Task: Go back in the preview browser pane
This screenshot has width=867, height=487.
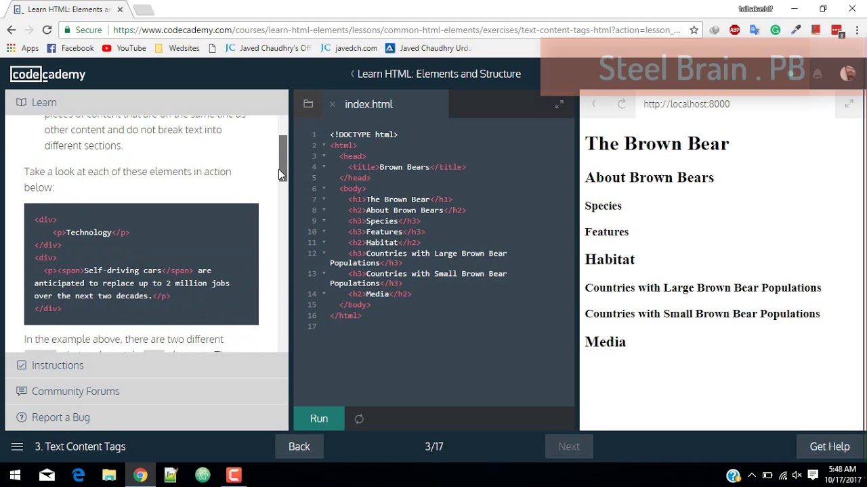Action: 594,103
